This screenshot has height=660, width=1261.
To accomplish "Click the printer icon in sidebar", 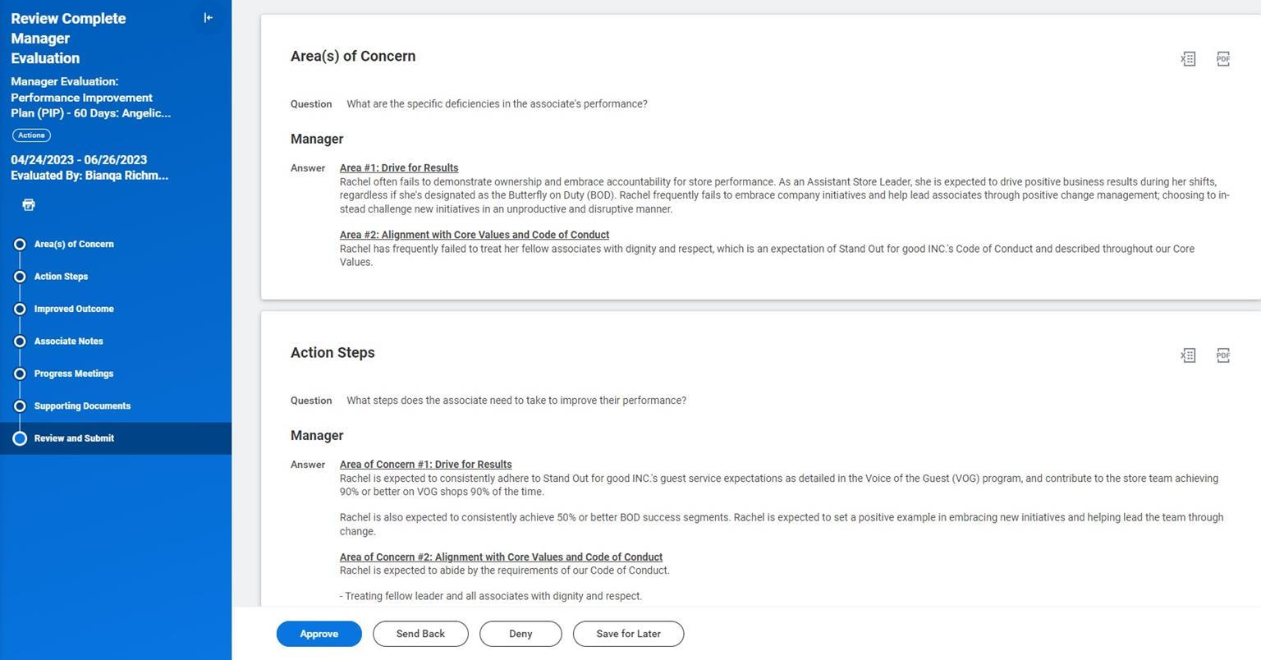I will click(29, 204).
